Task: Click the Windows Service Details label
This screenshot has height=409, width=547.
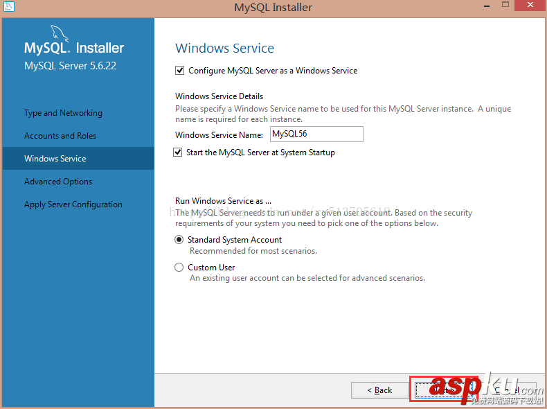Action: (x=219, y=96)
